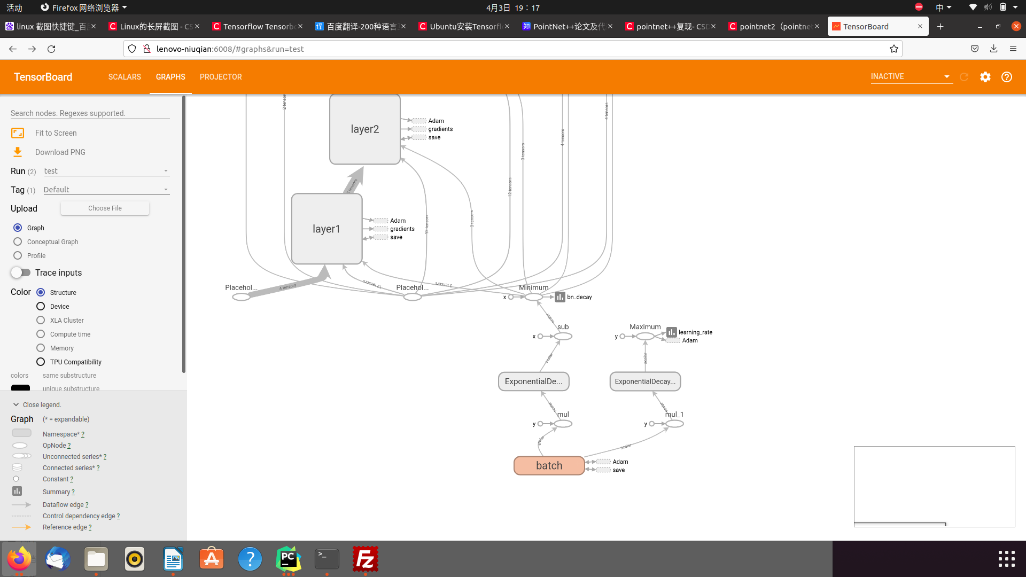Viewport: 1026px width, 577px height.
Task: Open OpNode help link in legend
Action: [x=69, y=446]
